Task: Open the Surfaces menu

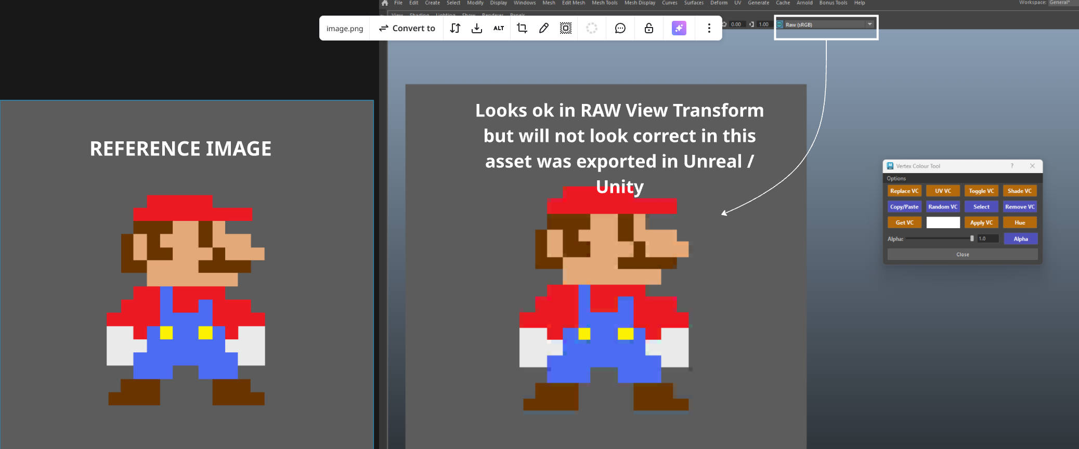Action: (694, 3)
